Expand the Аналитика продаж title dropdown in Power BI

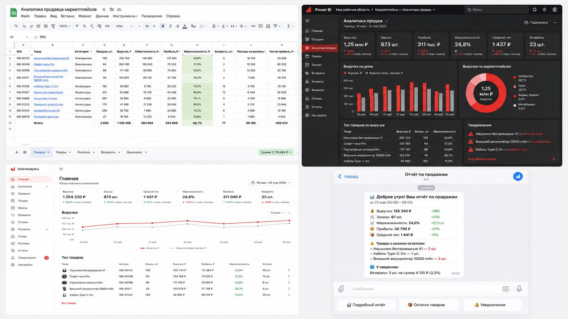[387, 21]
